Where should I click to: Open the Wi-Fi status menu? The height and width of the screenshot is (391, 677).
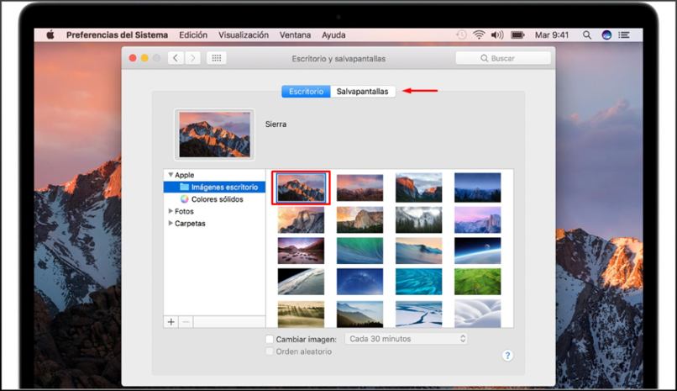[479, 35]
